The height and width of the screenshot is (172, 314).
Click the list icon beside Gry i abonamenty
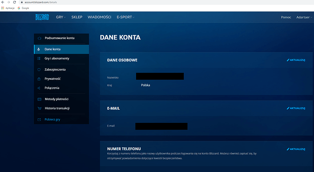pos(39,58)
